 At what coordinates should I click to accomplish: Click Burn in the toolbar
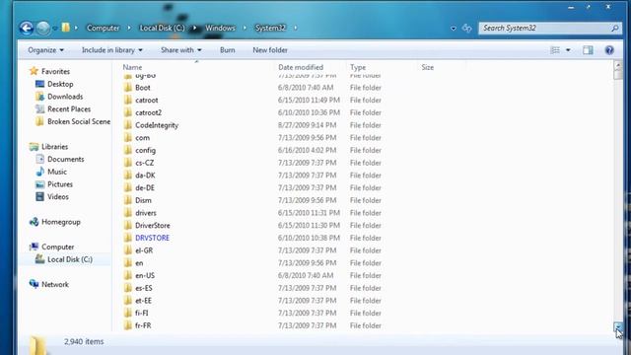click(228, 50)
